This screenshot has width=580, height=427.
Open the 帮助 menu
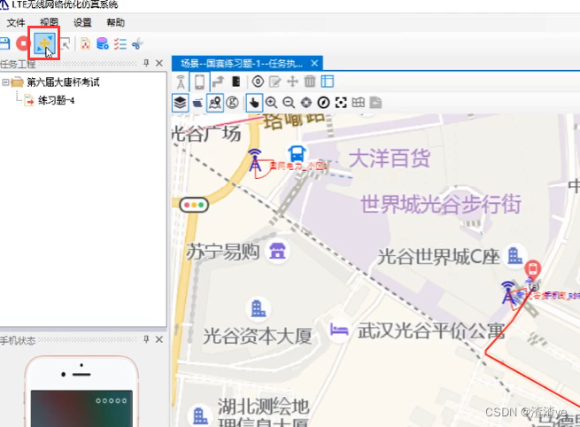[116, 23]
